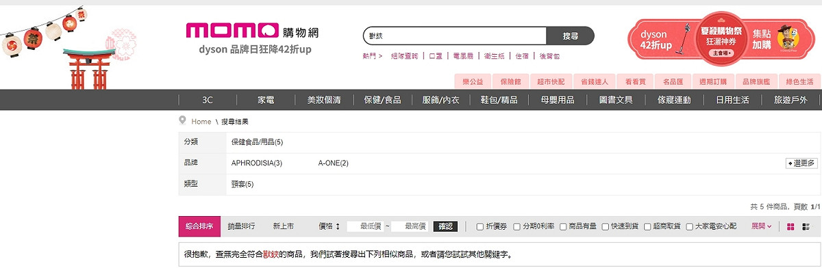The height and width of the screenshot is (268, 822).
Task: Open 旅遊戶外 category menu
Action: [790, 100]
